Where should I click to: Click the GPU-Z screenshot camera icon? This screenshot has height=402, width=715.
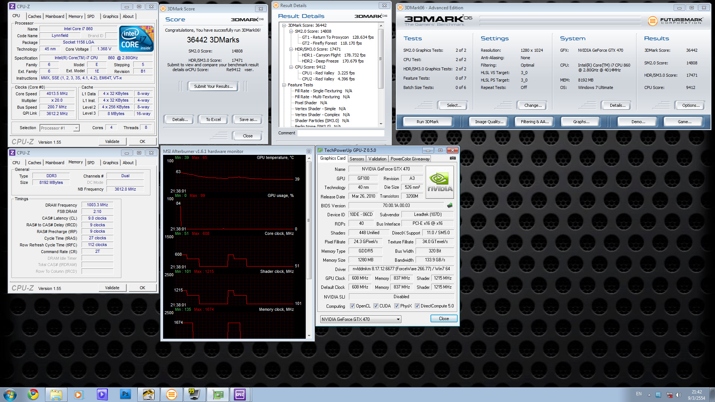pyautogui.click(x=452, y=158)
